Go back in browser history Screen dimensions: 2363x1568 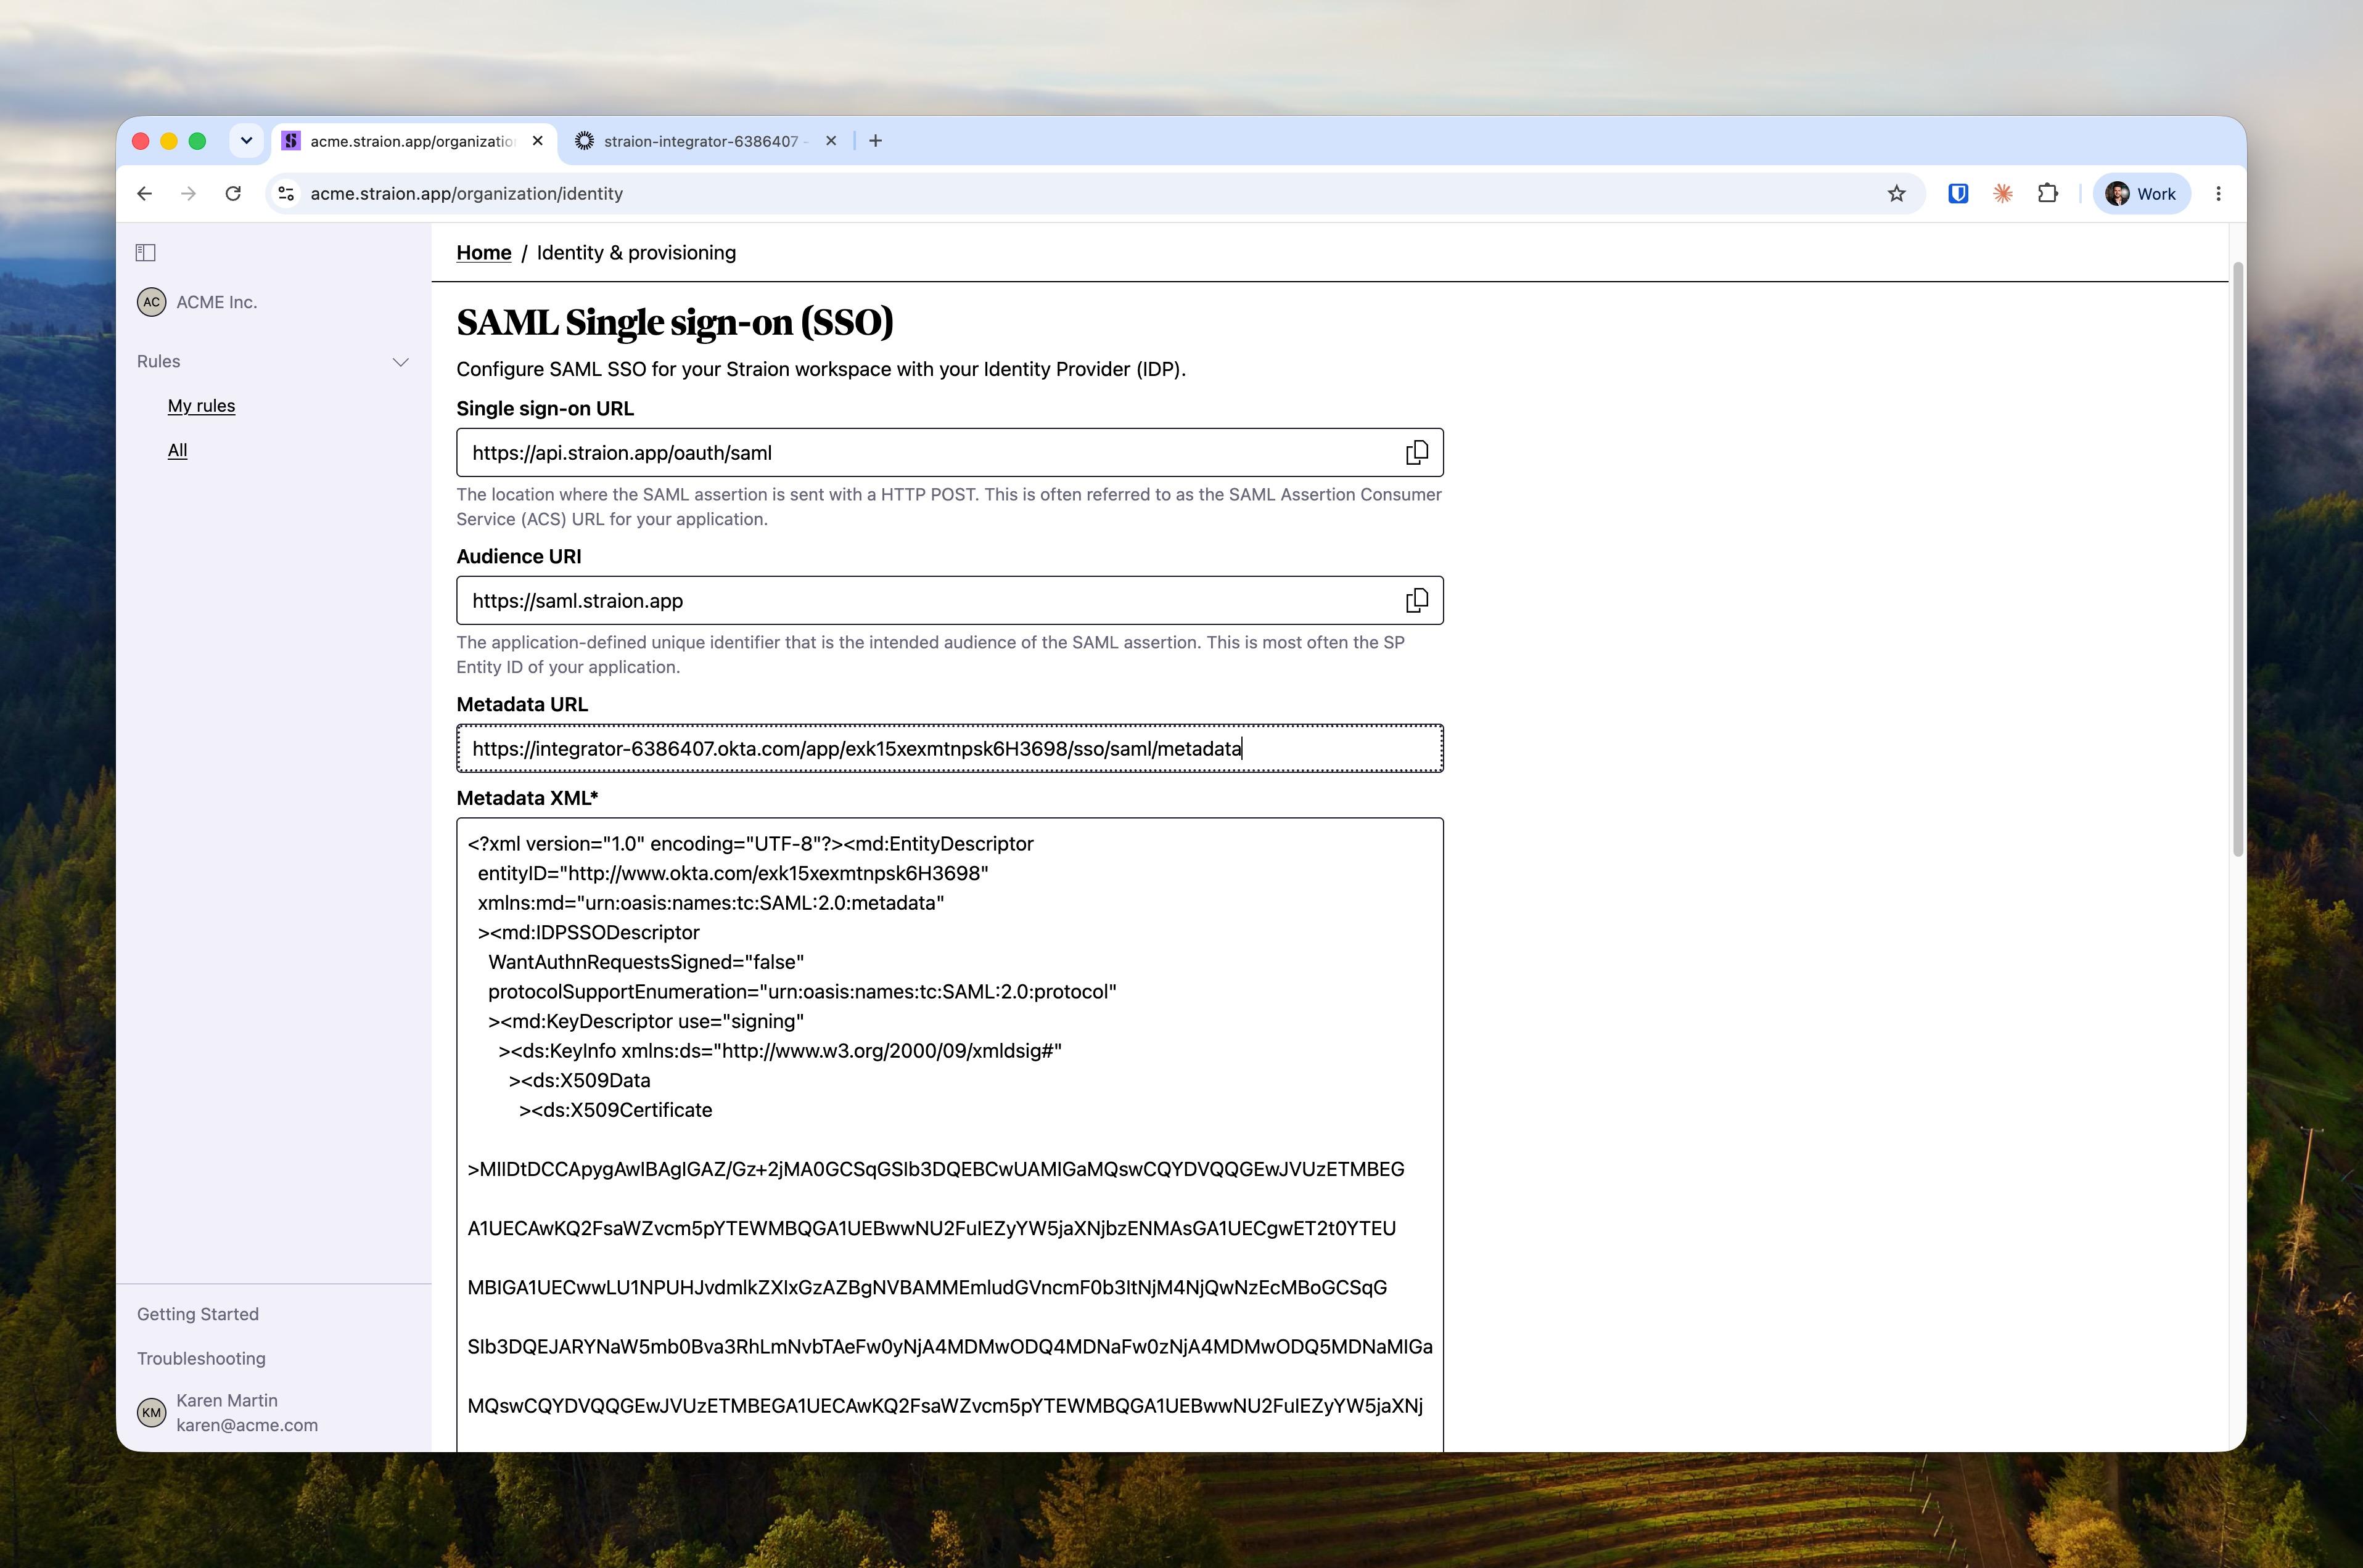click(x=145, y=194)
